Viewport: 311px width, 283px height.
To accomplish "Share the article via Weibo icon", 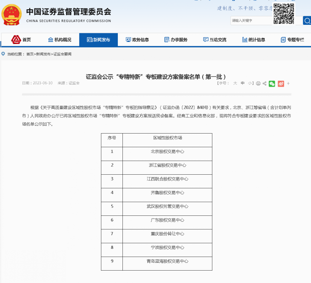I will point(281,84).
